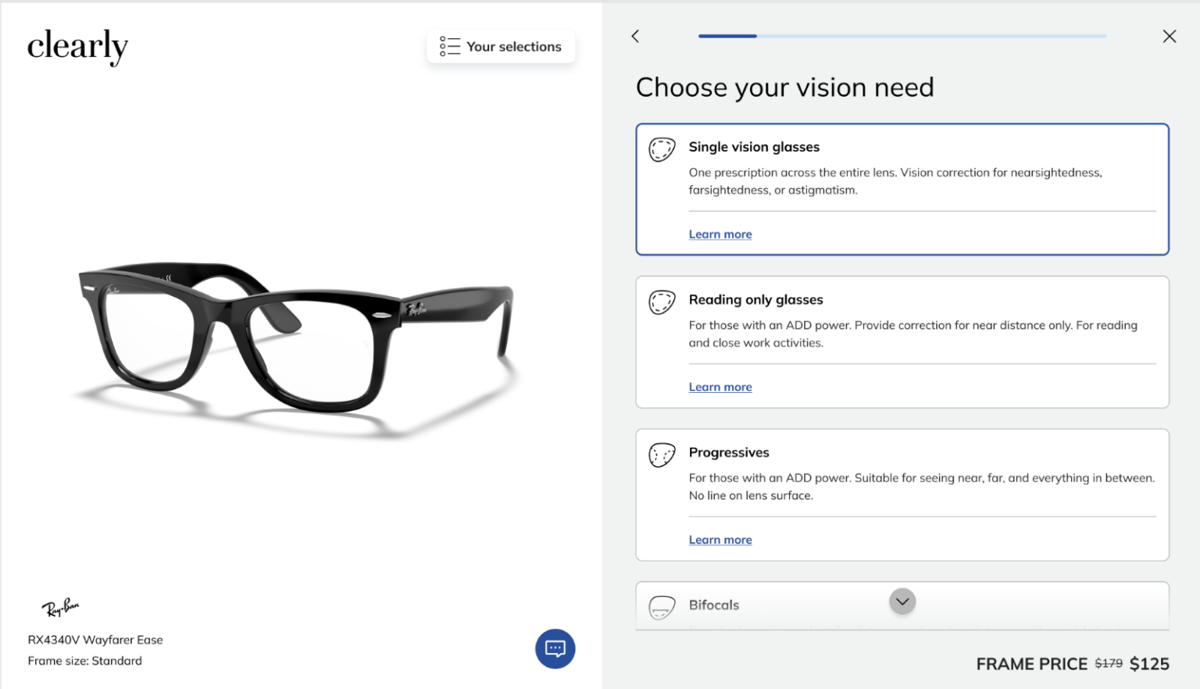
Task: Open Your selections panel
Action: (x=501, y=46)
